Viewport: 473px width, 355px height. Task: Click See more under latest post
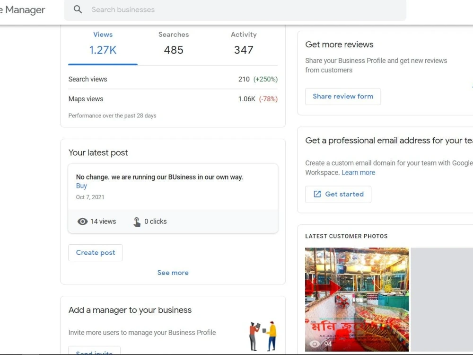click(173, 273)
